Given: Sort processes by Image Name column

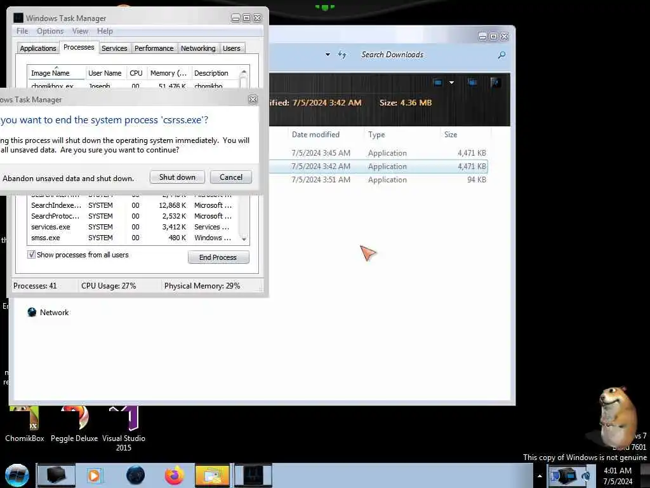Looking at the screenshot, I should pos(56,73).
